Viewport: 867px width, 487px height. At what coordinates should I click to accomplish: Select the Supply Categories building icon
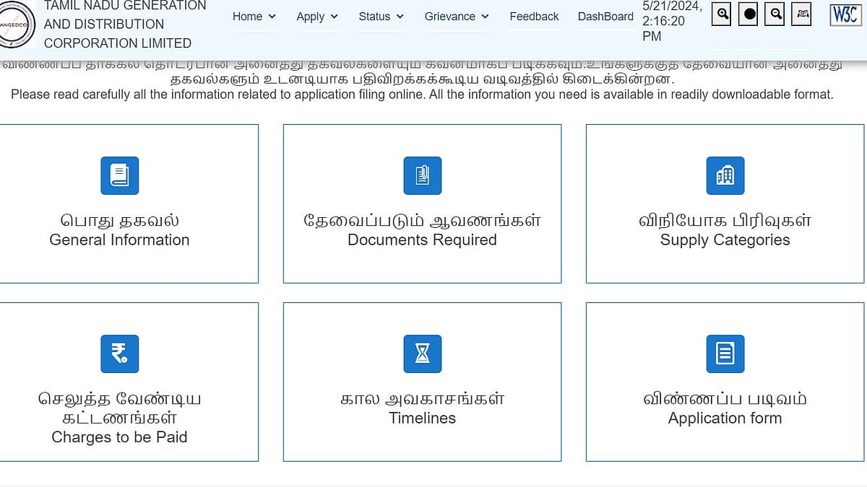[x=725, y=175]
